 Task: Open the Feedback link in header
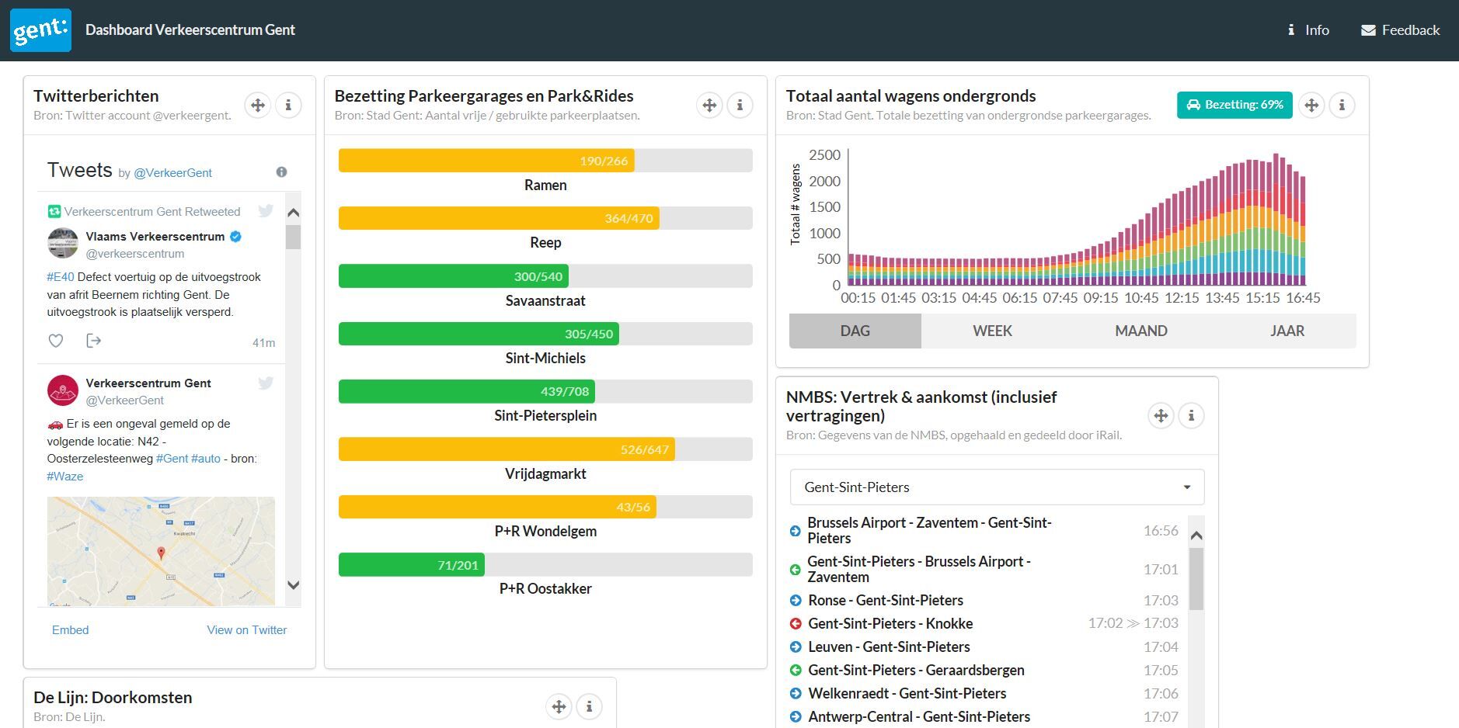(x=1400, y=30)
